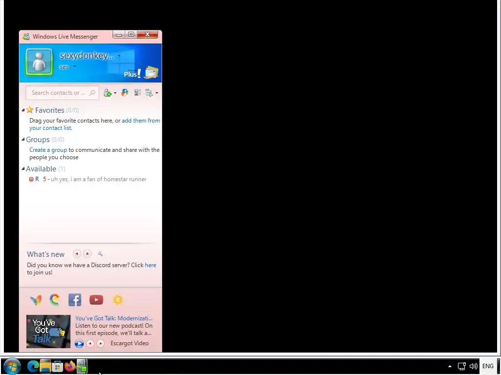
Task: Click the You've Got Talk thumbnail
Action: pyautogui.click(x=48, y=332)
